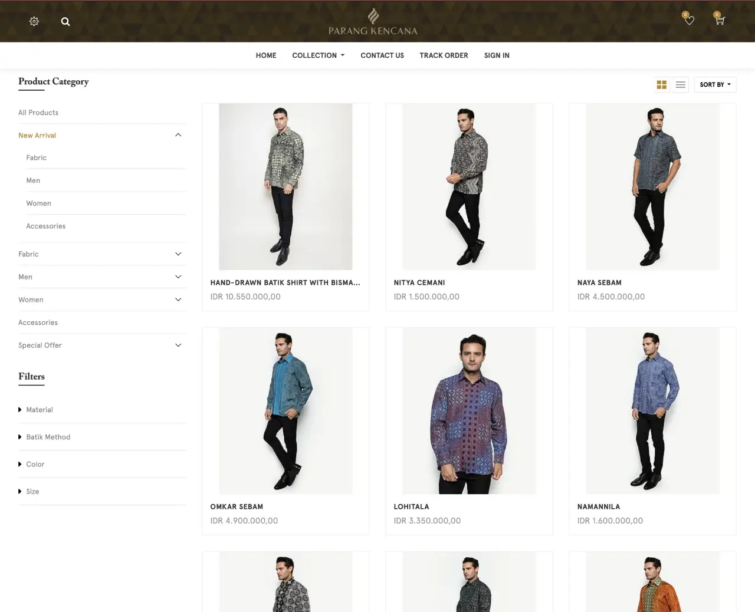The width and height of the screenshot is (755, 612).
Task: Open the Omkar Sebam product image
Action: click(x=285, y=411)
